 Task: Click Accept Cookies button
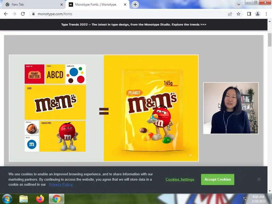coord(218,179)
